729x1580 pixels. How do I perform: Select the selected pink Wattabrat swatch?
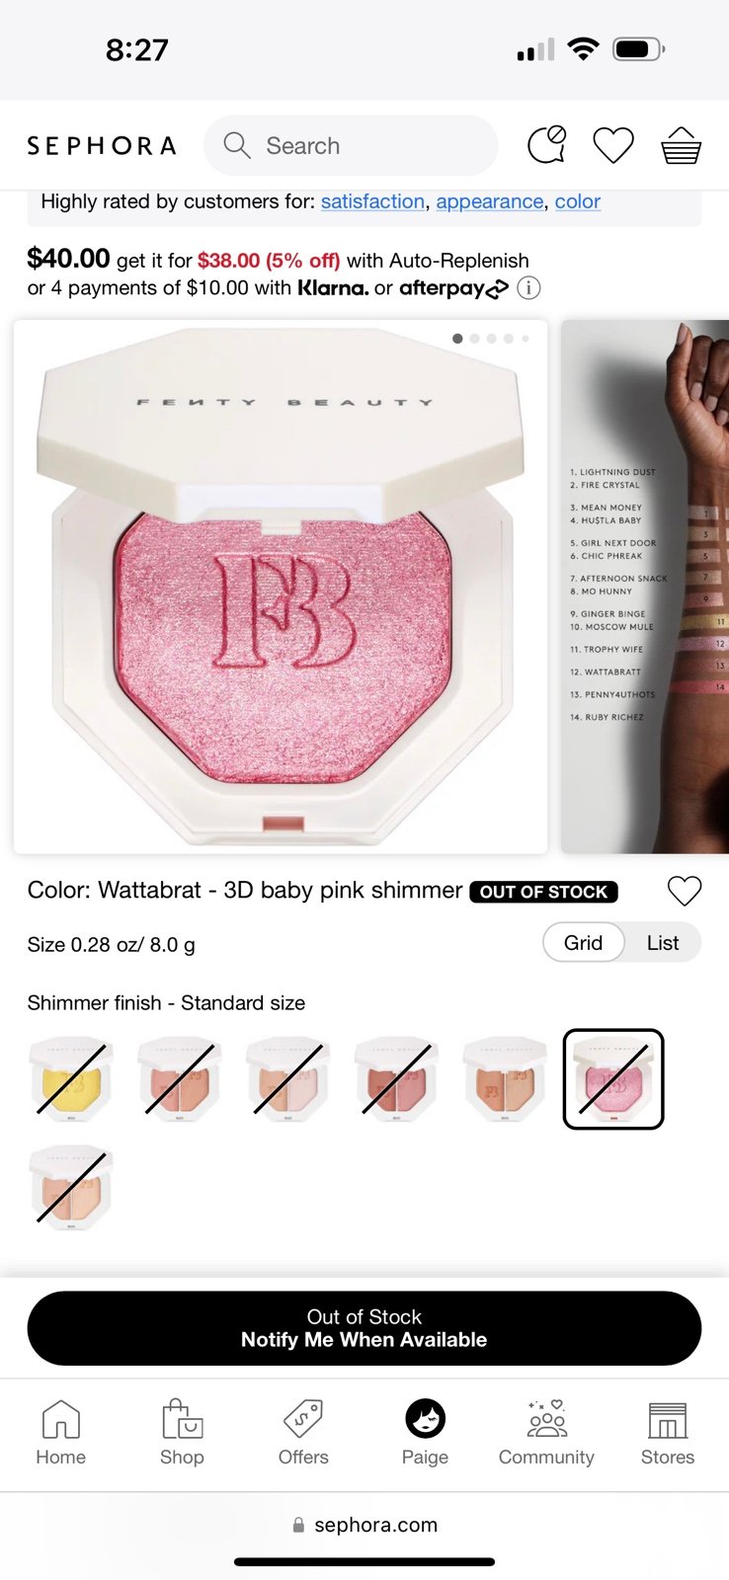click(x=613, y=1078)
